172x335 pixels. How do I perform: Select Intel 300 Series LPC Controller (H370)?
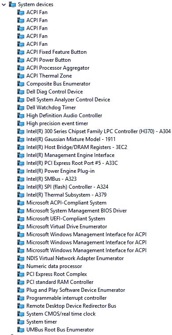(x=99, y=131)
